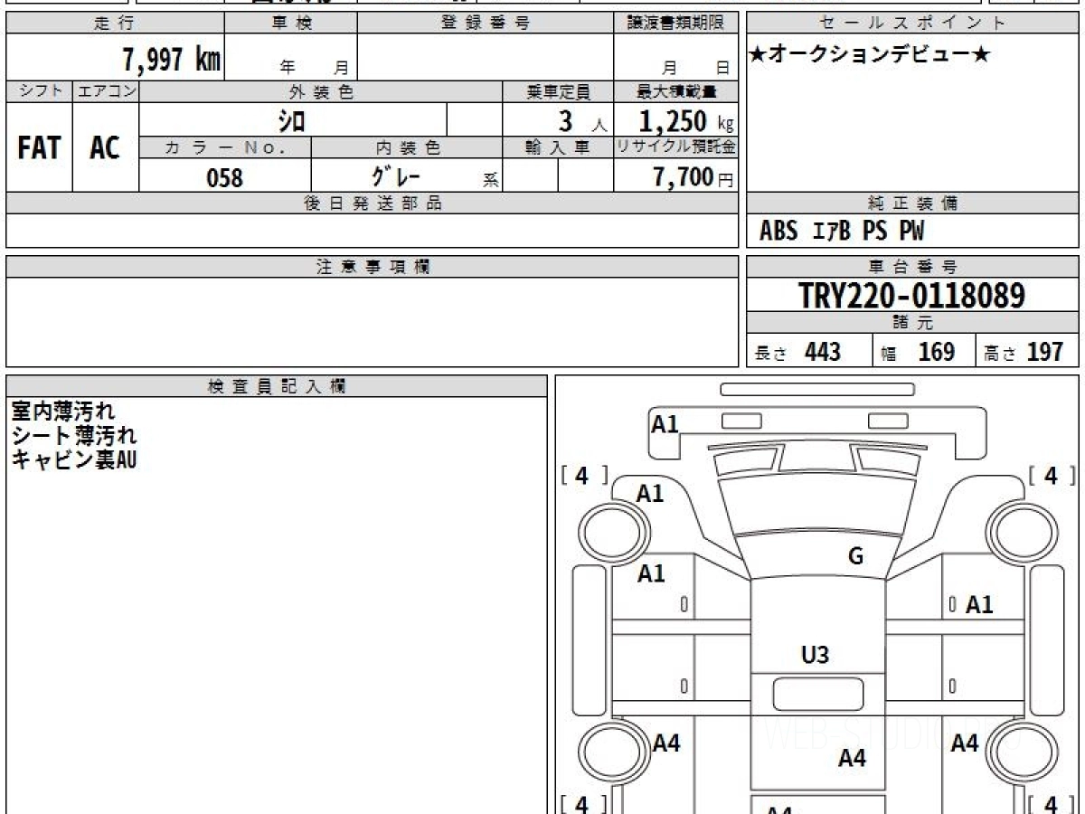Image resolution: width=1085 pixels, height=814 pixels.
Task: Select the 内装色 header
Action: coord(407,148)
